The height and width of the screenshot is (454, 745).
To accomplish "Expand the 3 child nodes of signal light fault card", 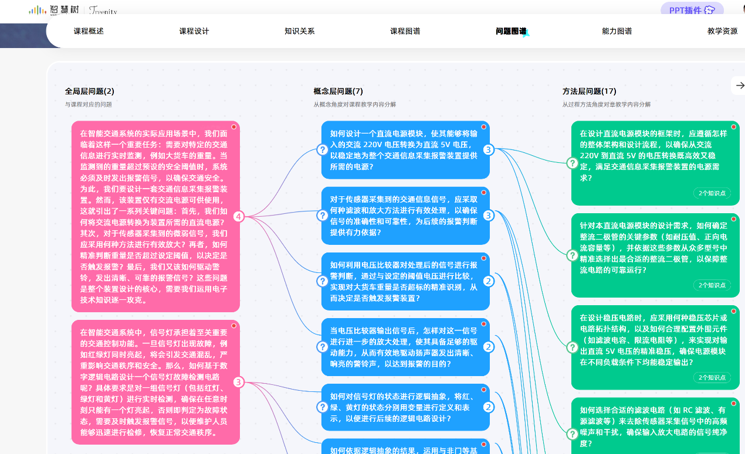I will [x=238, y=383].
